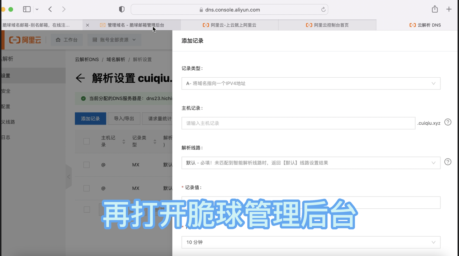Sort by 主机记录 column arrows
The height and width of the screenshot is (256, 459).
(124, 141)
